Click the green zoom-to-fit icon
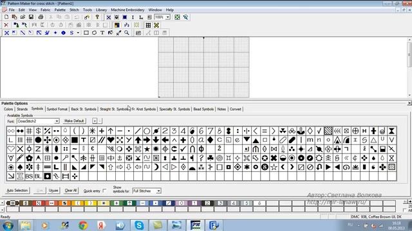The image size is (412, 231). pos(178,17)
